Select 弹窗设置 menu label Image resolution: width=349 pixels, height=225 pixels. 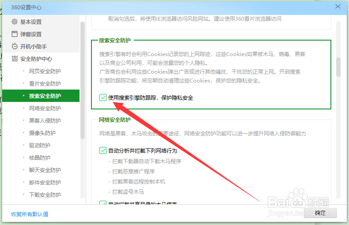(x=31, y=34)
